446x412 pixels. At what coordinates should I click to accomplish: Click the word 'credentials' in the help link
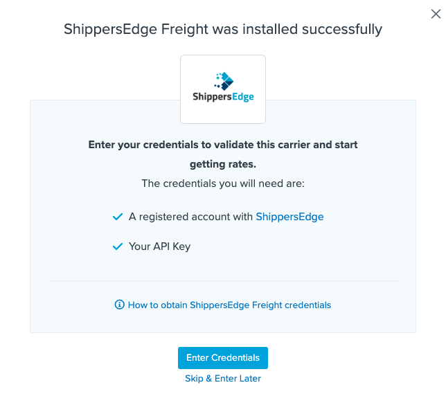pos(305,305)
